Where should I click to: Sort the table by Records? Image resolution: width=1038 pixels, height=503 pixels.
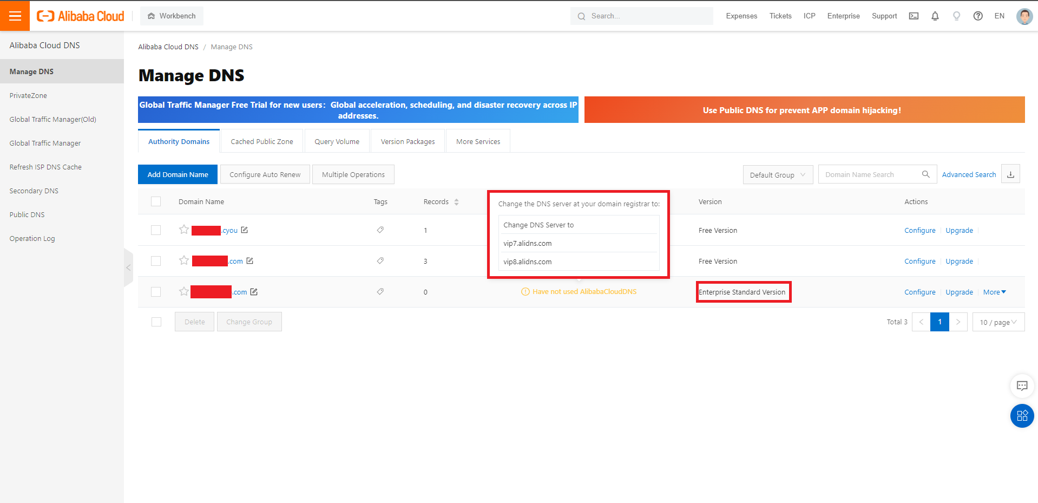click(x=456, y=202)
